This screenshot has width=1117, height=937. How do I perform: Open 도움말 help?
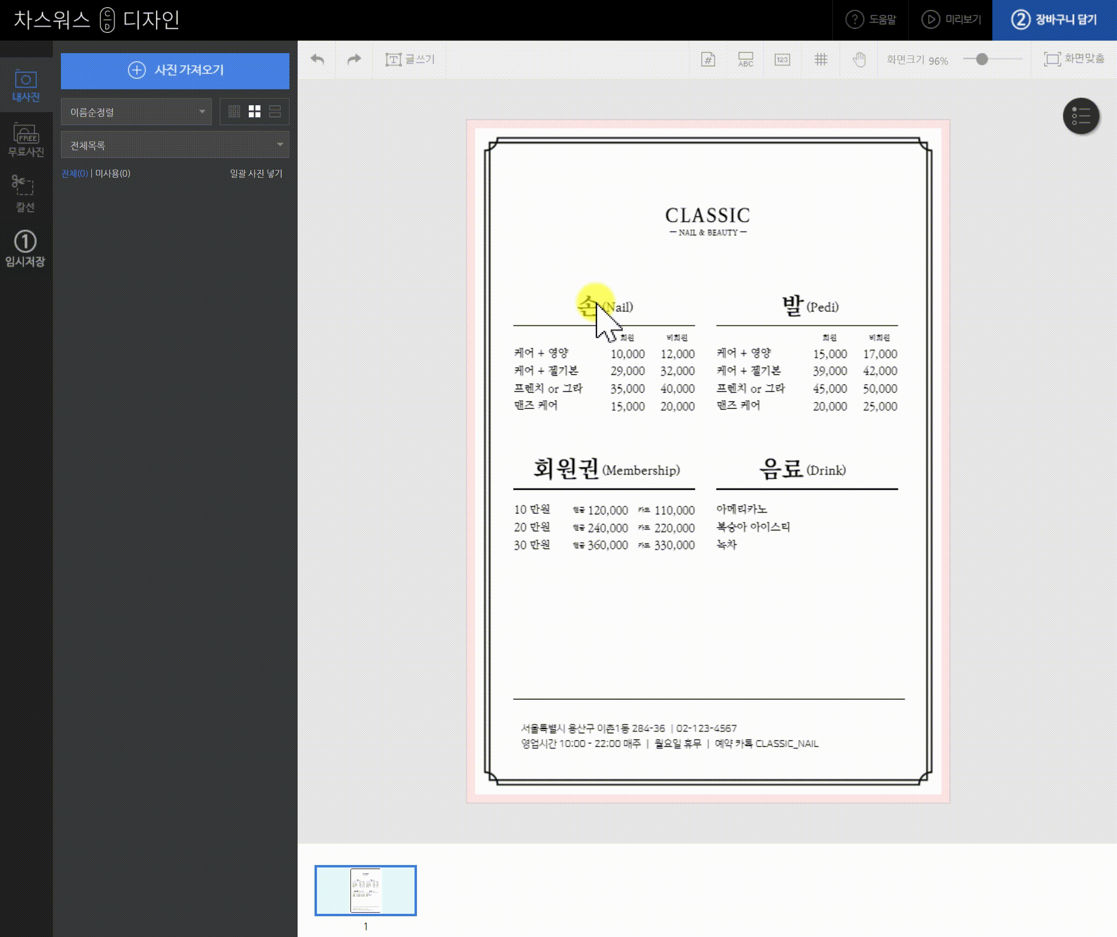[x=871, y=20]
